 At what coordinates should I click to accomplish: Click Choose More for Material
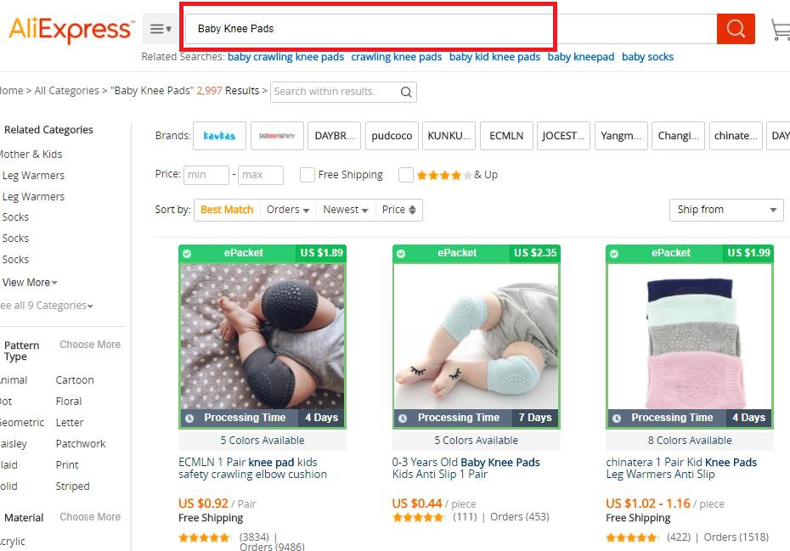tap(90, 517)
